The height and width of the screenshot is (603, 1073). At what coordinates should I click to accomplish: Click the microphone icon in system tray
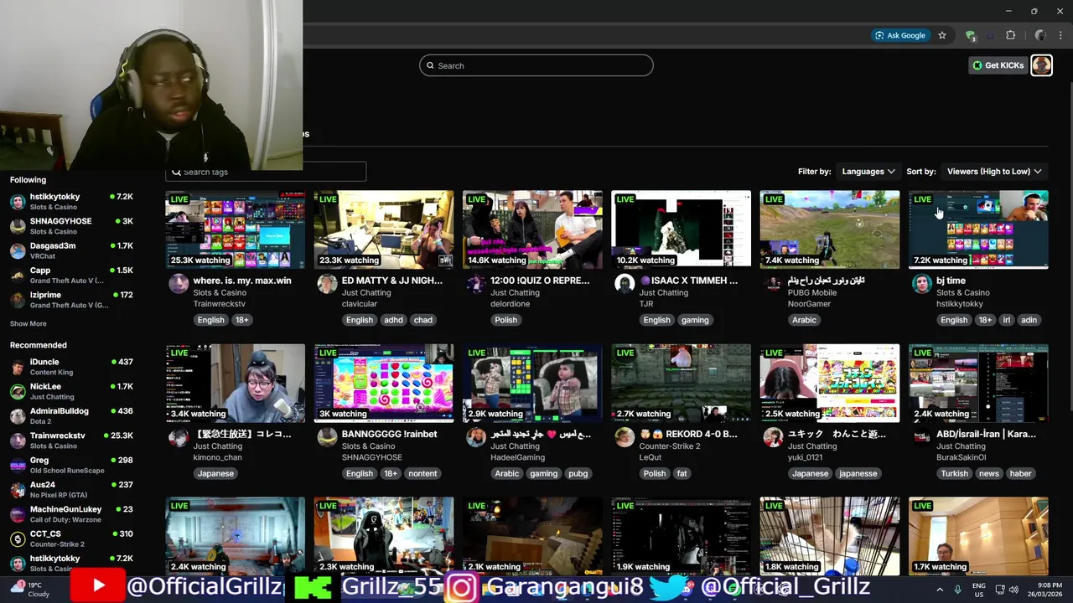click(958, 590)
